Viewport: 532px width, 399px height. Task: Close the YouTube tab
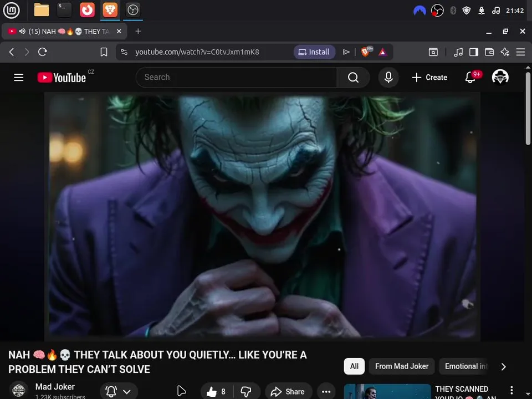(x=119, y=31)
